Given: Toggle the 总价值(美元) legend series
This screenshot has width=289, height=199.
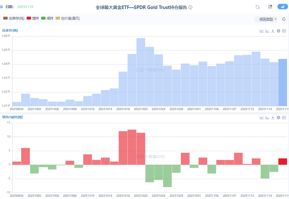Looking at the screenshot, I should click(68, 18).
